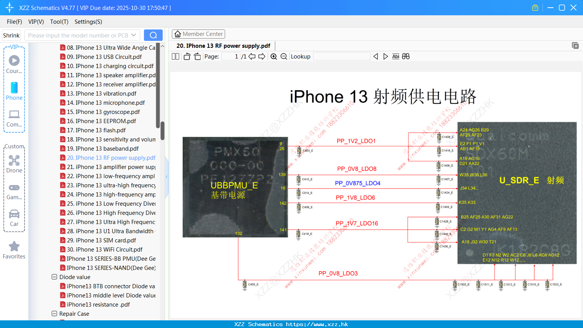
Task: Click the XZZ app logo
Action: [10, 8]
